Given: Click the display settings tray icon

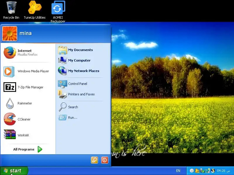Looking at the screenshot, I should [x=208, y=171].
